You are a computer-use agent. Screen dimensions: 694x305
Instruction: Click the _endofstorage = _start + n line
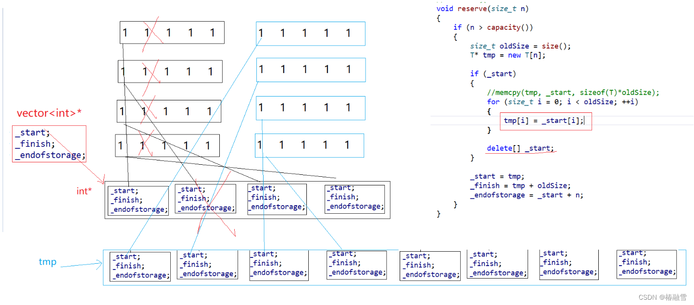pos(526,195)
